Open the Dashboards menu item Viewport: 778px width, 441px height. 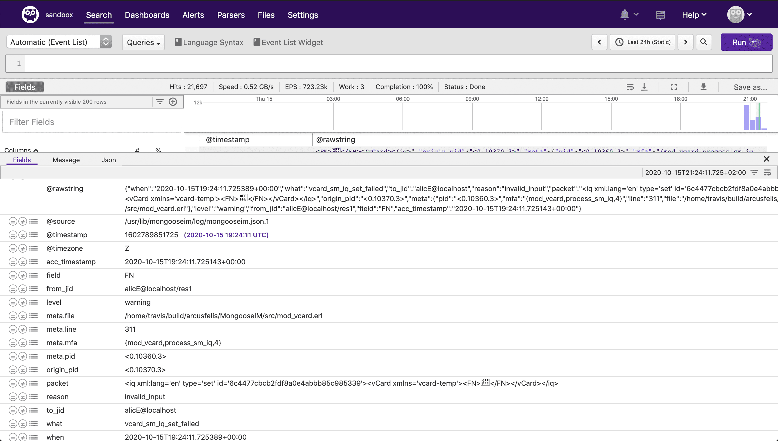[147, 15]
